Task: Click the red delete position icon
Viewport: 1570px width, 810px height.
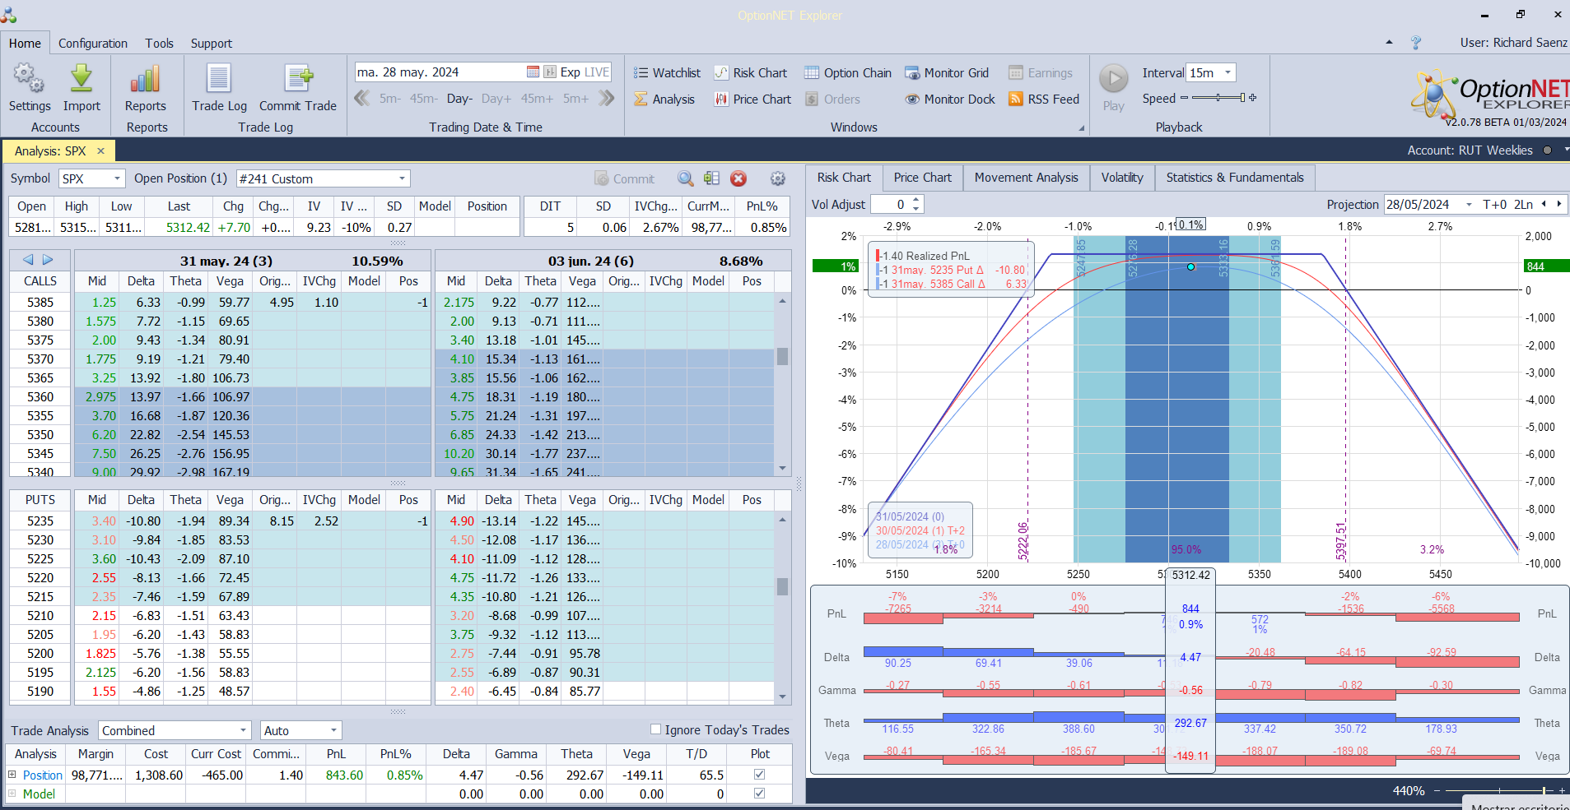Action: [738, 178]
